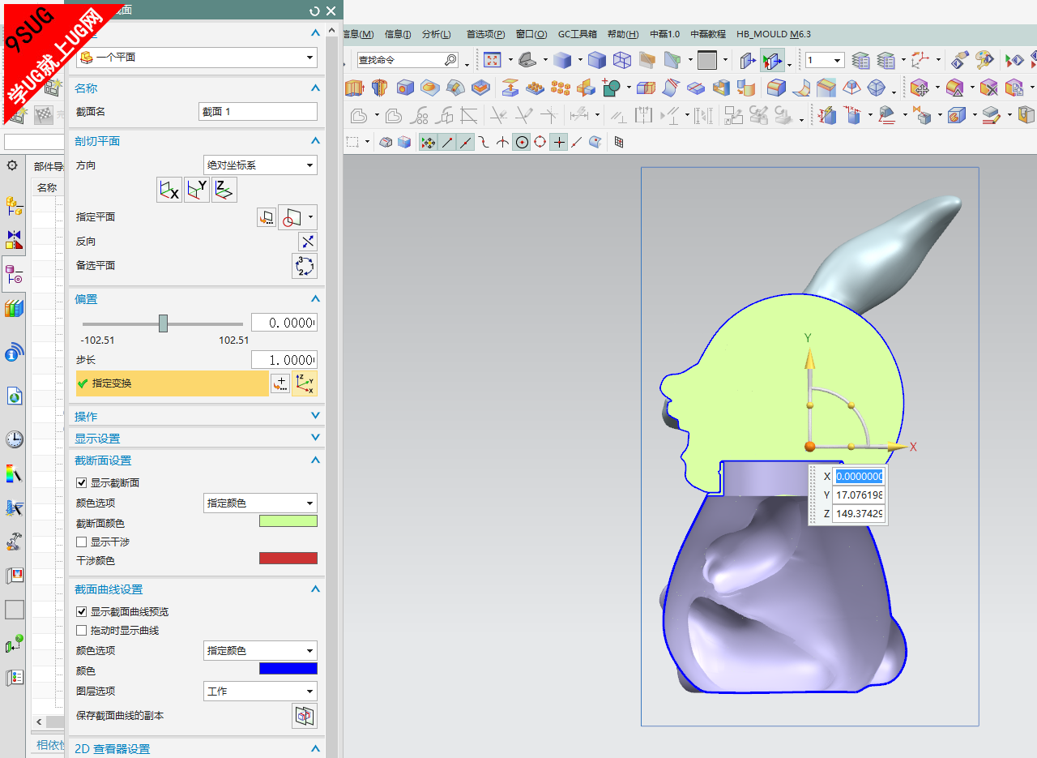Click the Z coordinate field in viewport
The height and width of the screenshot is (758, 1037).
(859, 514)
